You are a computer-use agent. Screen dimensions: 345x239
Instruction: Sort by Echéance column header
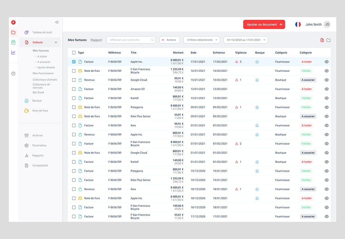[x=219, y=52]
